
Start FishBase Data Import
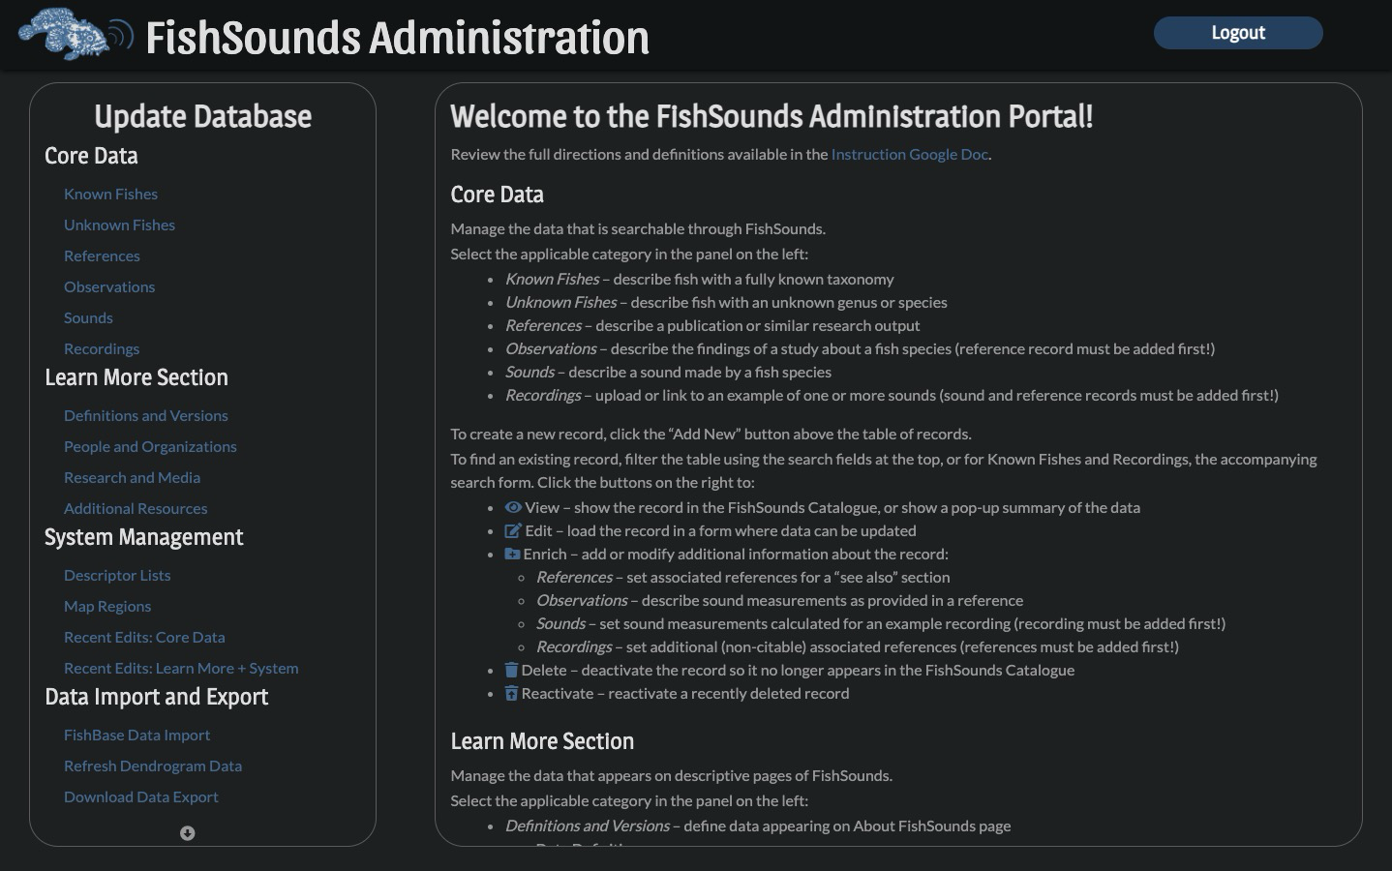[136, 735]
